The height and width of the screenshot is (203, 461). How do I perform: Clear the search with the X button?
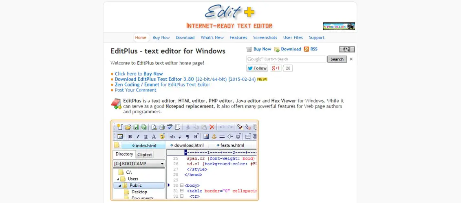[351, 59]
